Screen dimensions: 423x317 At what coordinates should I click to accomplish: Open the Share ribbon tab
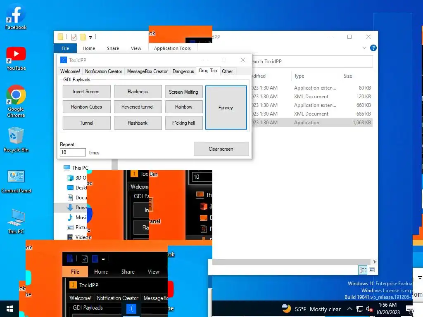113,48
